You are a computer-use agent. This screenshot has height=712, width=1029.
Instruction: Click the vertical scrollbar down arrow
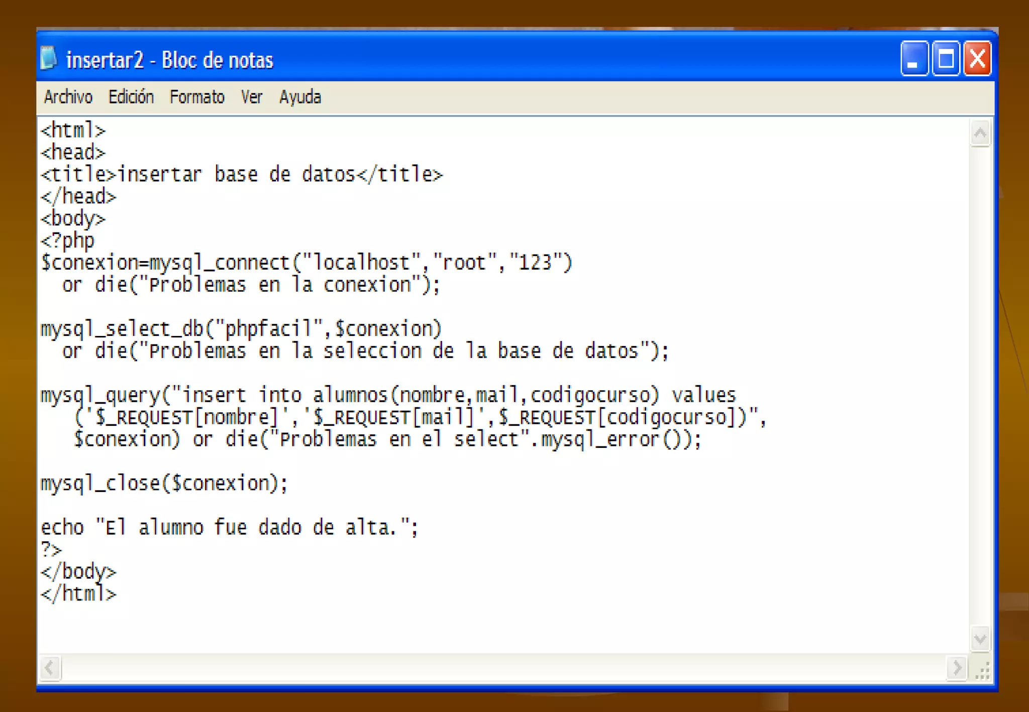(x=980, y=639)
